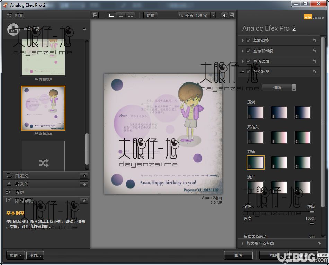
Task: Toggle the background brightness lightbulb icon
Action: [224, 15]
